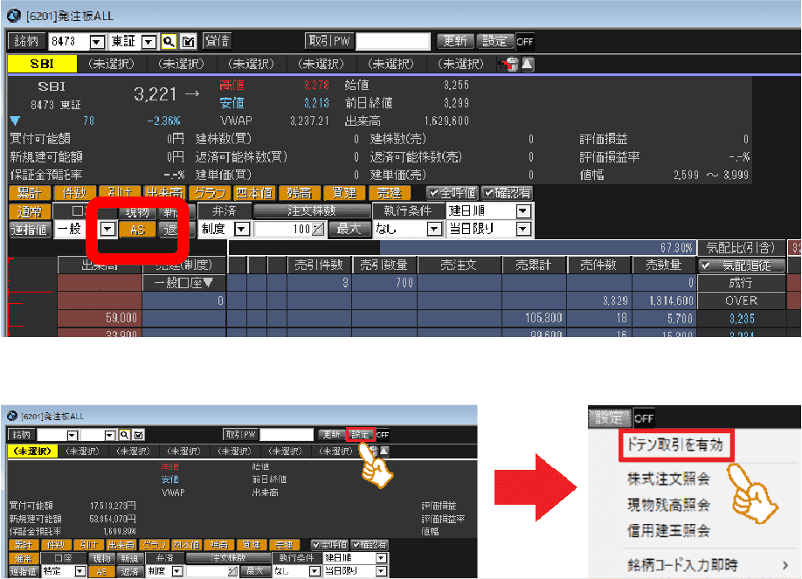This screenshot has width=802, height=579.
Task: Toggle the 買建 button in top window
Action: [344, 193]
